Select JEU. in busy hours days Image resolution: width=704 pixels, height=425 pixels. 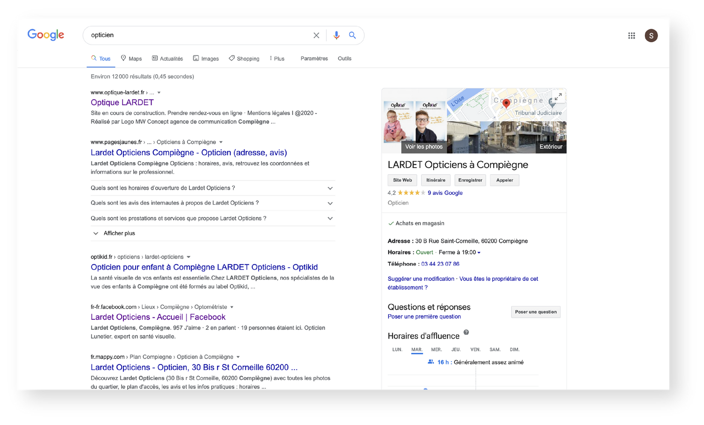tap(456, 350)
